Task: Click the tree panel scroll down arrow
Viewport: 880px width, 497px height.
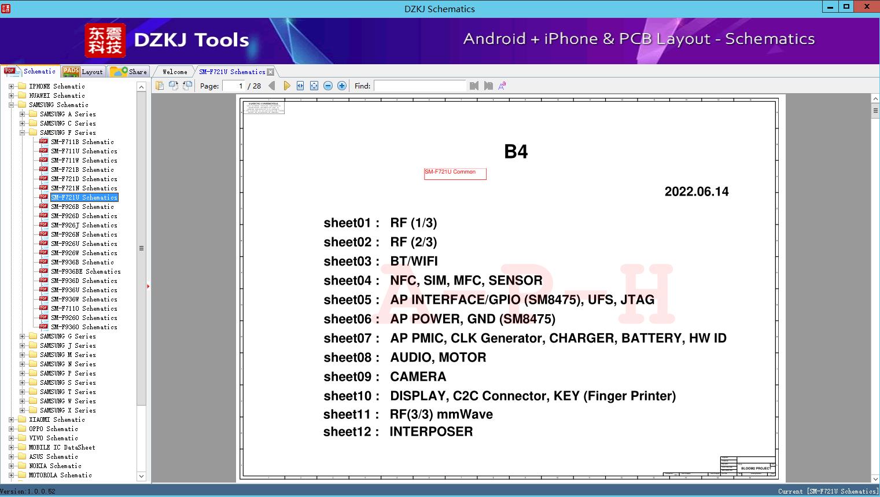Action: [141, 476]
